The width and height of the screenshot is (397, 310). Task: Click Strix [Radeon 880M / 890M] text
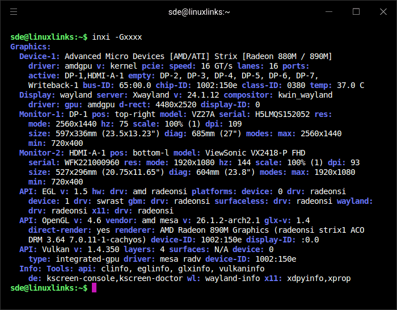(x=273, y=56)
